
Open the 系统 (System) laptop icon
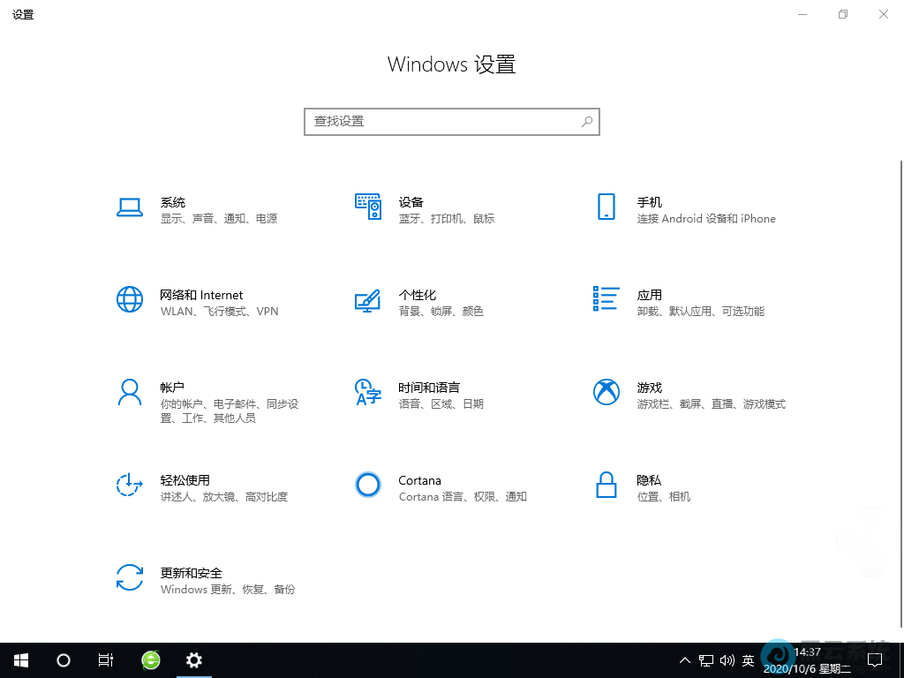coord(130,207)
